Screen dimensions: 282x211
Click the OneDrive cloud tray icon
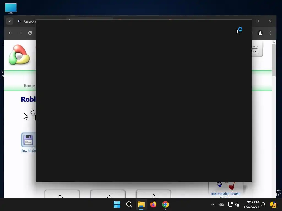pyautogui.click(x=222, y=204)
